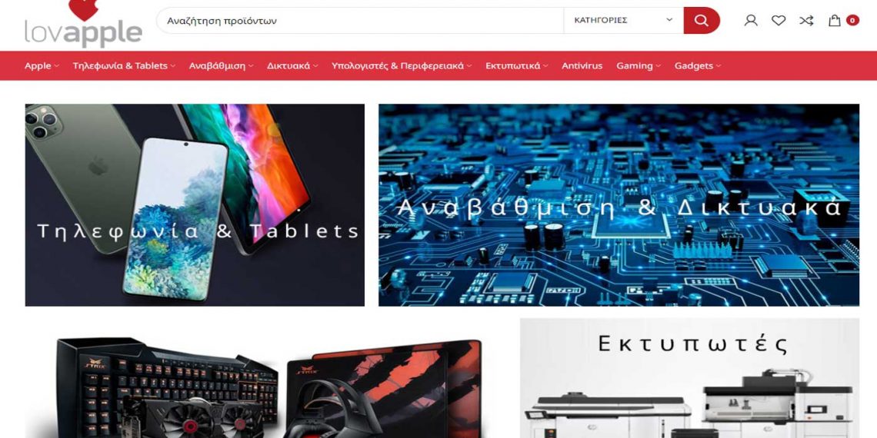Open the Αναβάθμιση menu item

221,66
